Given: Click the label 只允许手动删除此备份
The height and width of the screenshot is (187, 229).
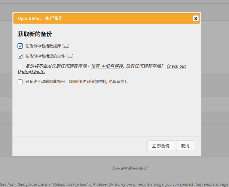Looking at the screenshot, I should pyautogui.click(x=45, y=82).
